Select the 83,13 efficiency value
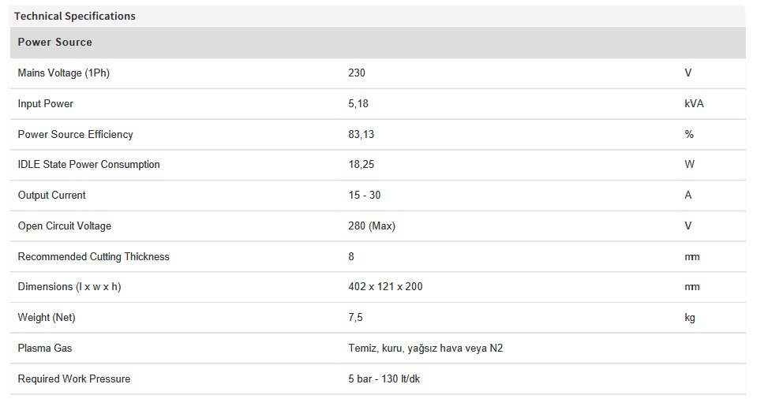Viewport: 768px width, 399px height. point(362,134)
